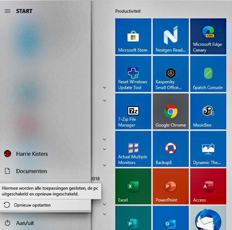Launch Thunderbird from its tile

pyautogui.click(x=208, y=218)
